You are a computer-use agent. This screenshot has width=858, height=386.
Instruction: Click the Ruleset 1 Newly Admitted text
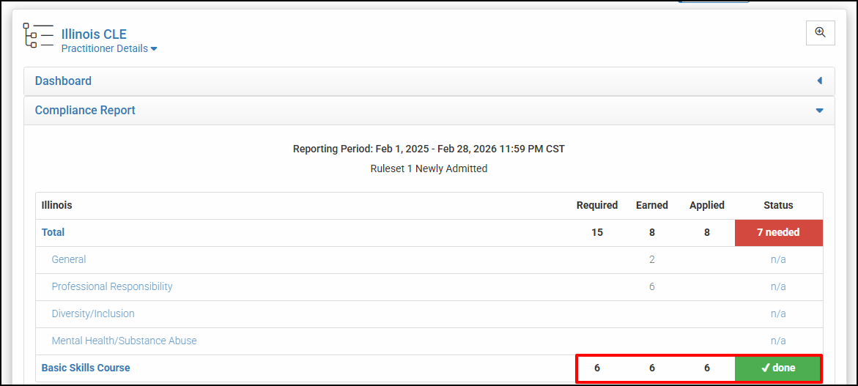click(429, 169)
